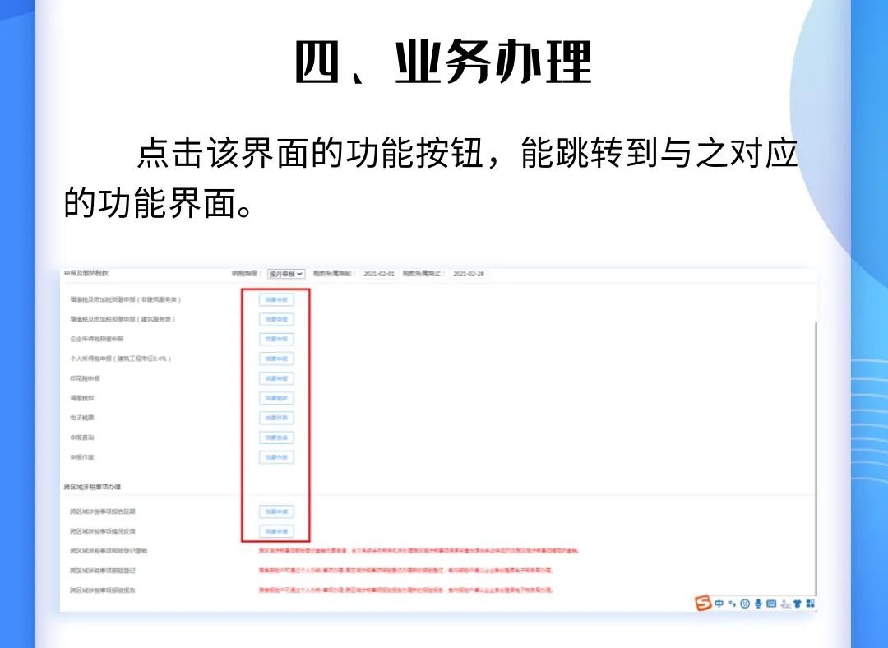Click the 跨区域涉税事项情况反馈 row label

103,531
